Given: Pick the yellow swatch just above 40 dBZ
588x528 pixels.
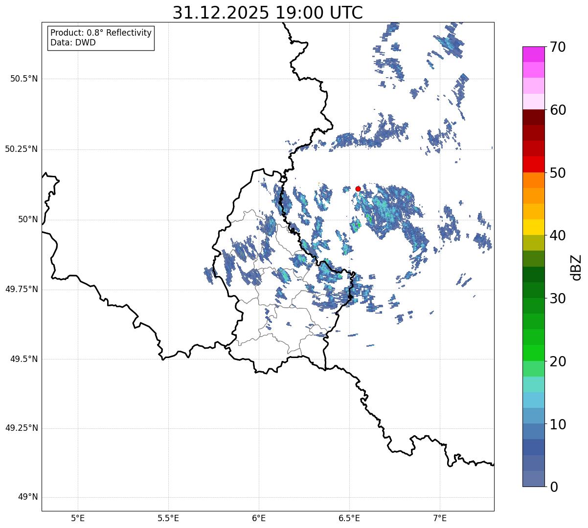Looking at the screenshot, I should coord(534,227).
